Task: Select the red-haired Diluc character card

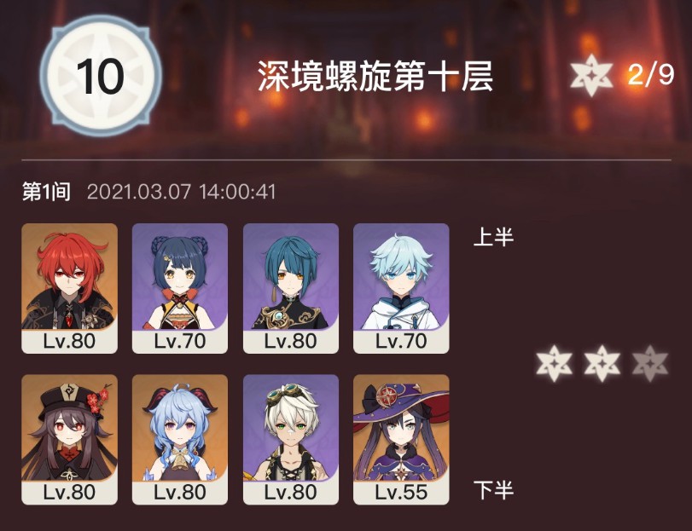Action: coord(70,288)
